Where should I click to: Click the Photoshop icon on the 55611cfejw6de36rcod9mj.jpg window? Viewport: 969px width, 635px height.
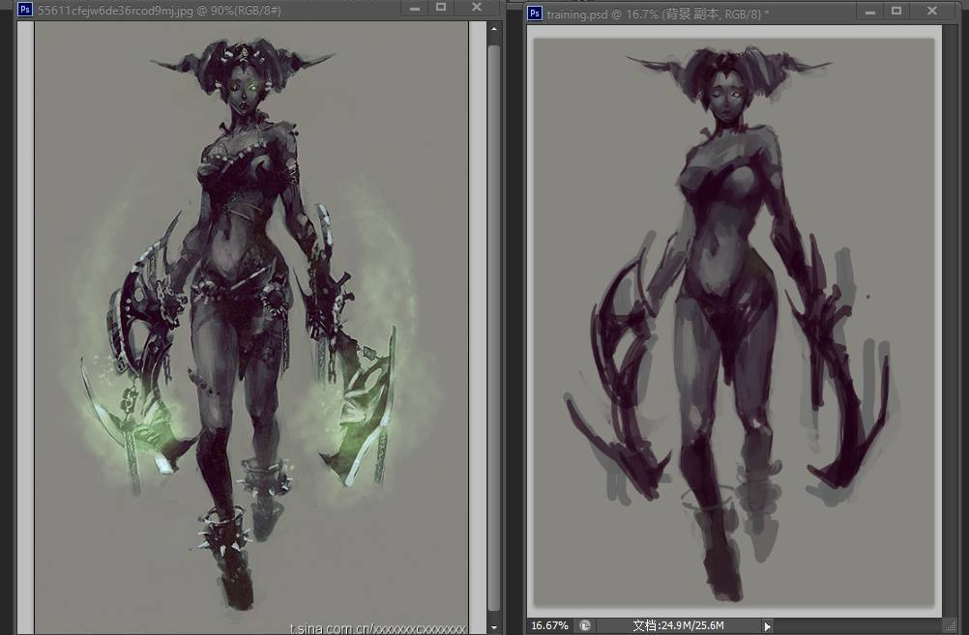point(25,10)
